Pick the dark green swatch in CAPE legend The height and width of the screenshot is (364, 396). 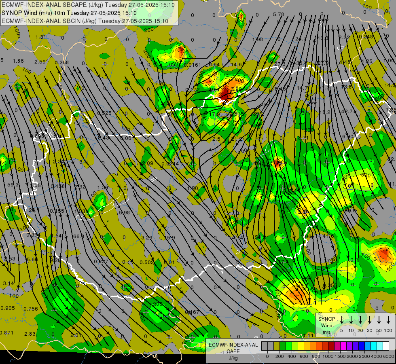[283, 346]
